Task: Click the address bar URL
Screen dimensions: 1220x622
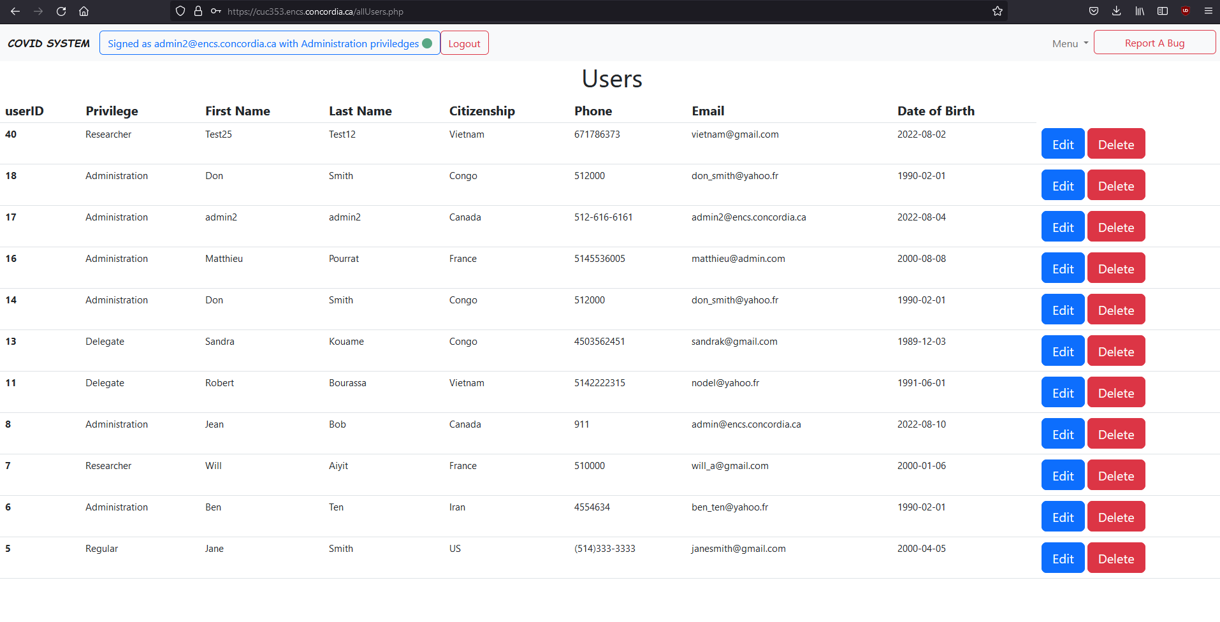Action: (315, 11)
